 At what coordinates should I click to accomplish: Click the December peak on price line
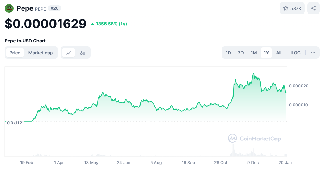[x=254, y=74]
